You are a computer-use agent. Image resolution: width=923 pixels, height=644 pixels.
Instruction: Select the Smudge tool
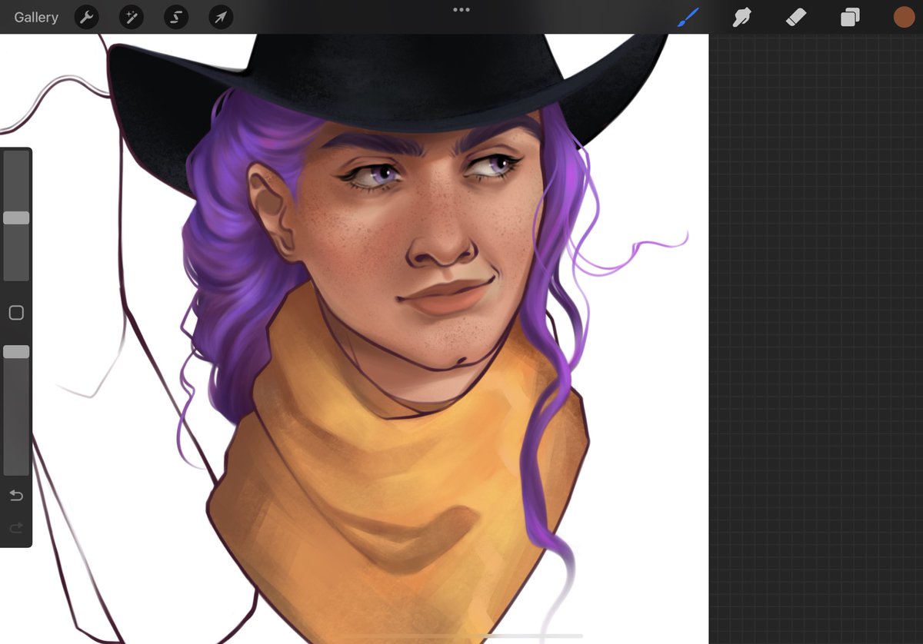(741, 17)
